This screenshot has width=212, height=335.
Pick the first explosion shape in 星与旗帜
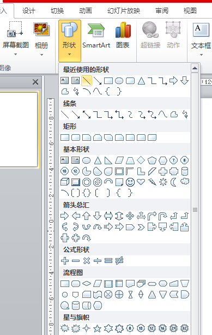point(65,328)
